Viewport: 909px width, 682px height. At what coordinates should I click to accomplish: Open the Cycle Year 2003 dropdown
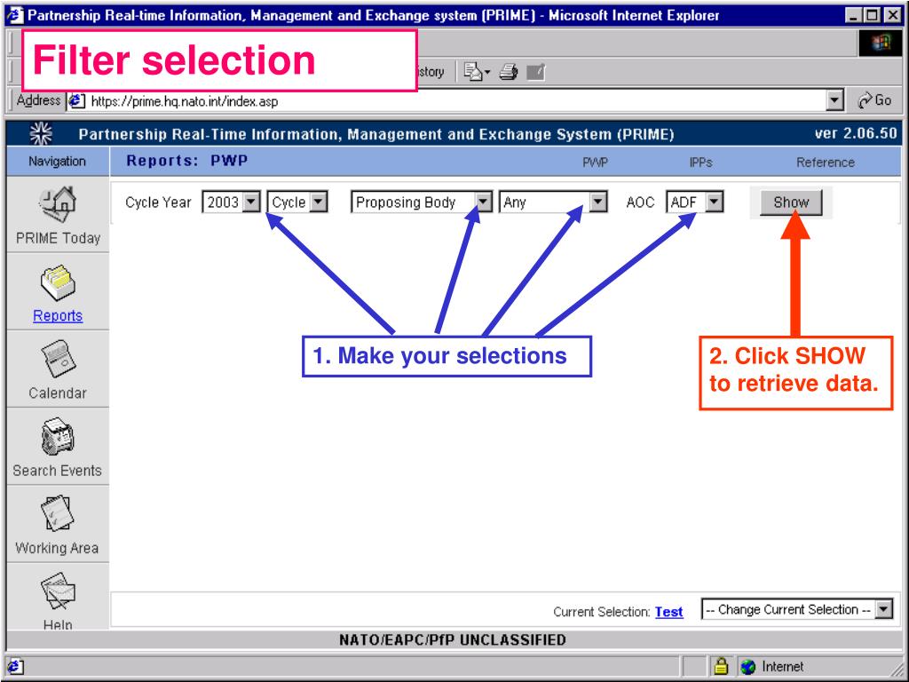pyautogui.click(x=231, y=202)
